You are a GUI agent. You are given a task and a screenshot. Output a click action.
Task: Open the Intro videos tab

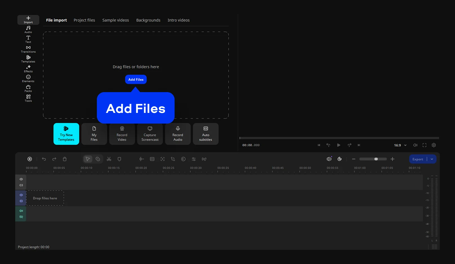click(x=179, y=20)
